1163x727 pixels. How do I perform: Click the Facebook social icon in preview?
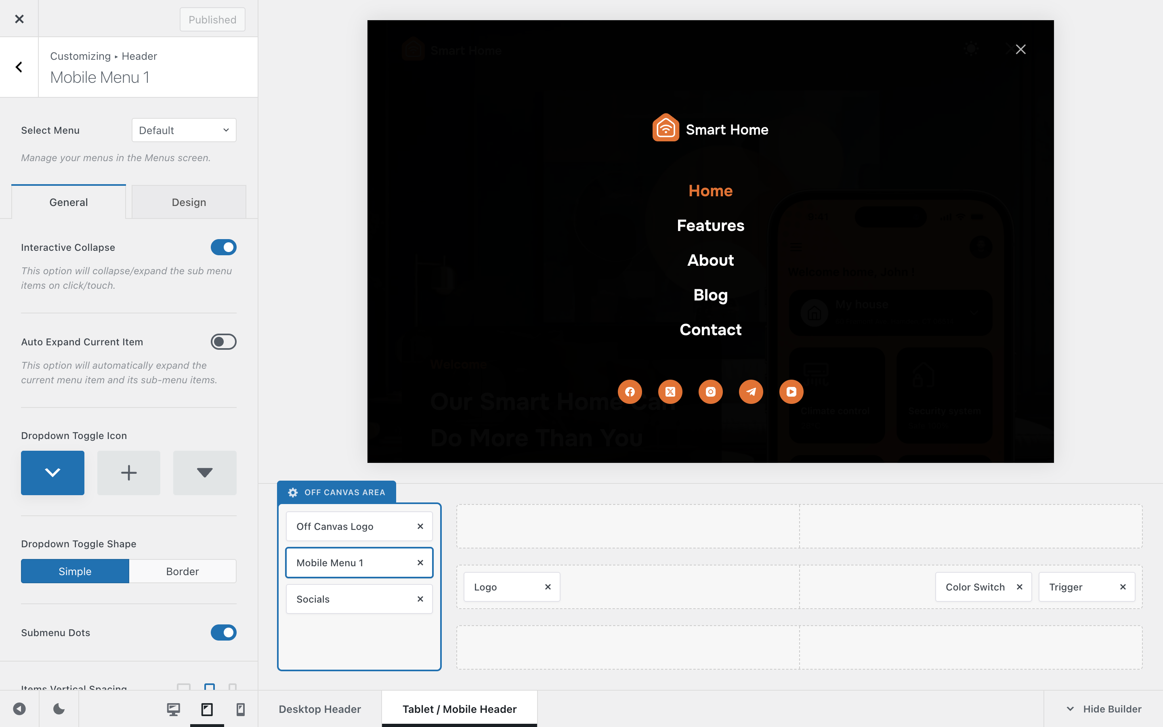pyautogui.click(x=630, y=392)
